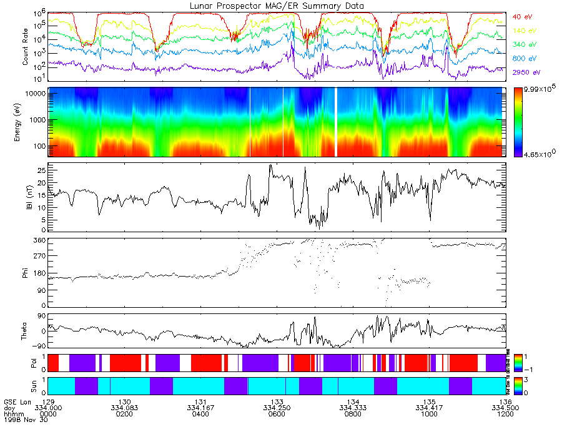Click the '1200' time tick label
Screen dimensions: 562x437
point(505,414)
